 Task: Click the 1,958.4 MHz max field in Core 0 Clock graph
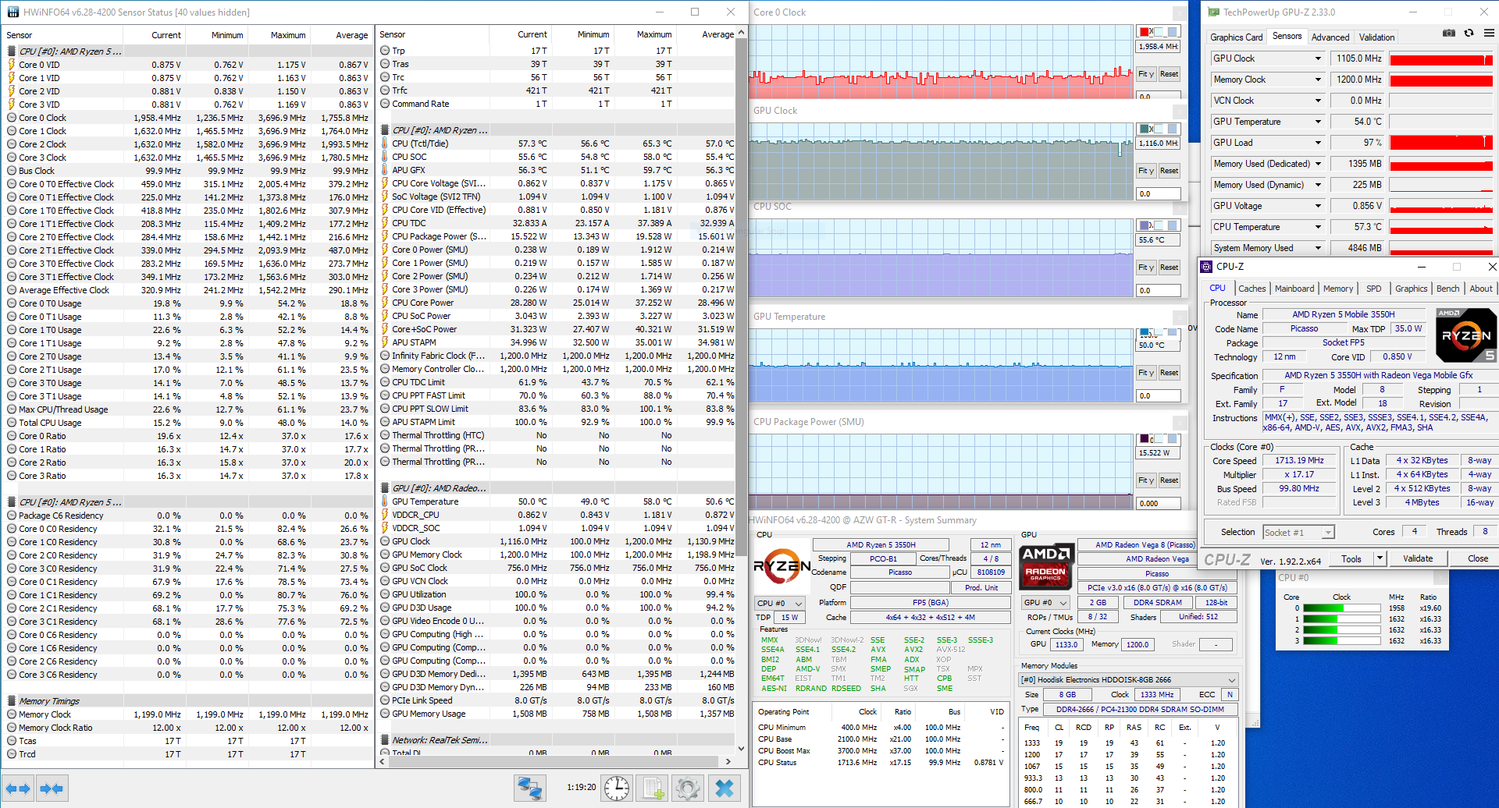coord(1157,47)
